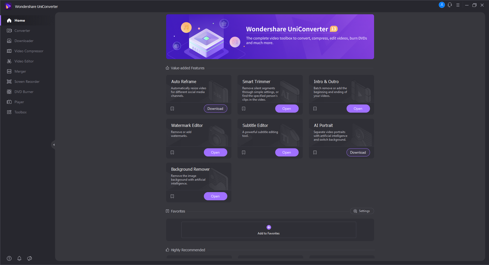This screenshot has height=265, width=489.
Task: Click the Wondershare UniConverter logo
Action: [8, 6]
